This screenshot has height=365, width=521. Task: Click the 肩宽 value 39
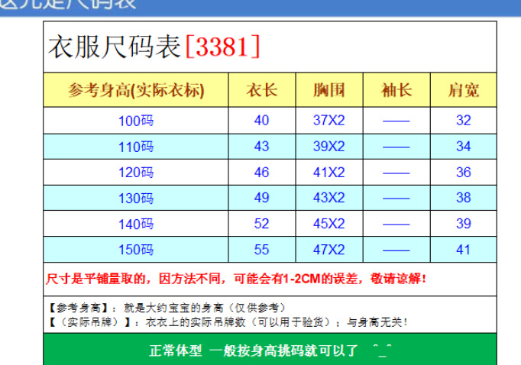tap(464, 224)
